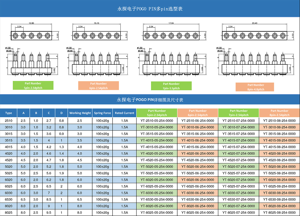Click part number YT-3010-07-254-0000
The image size is (300, 216).
[x=238, y=127]
